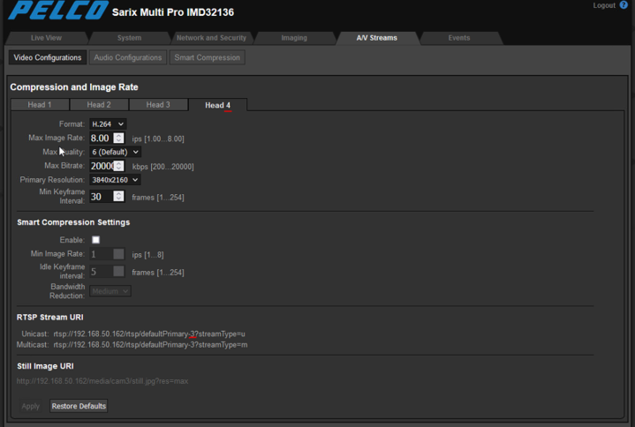This screenshot has width=635, height=427.
Task: Click the Restore Defaults button
Action: click(x=79, y=406)
